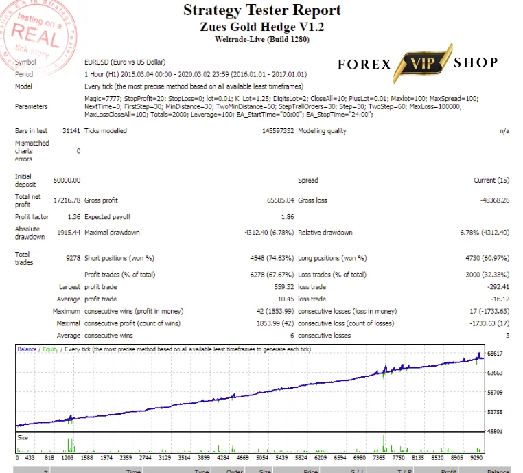Click the 'Expected payoff' label
Screen dimensions: 523x473
coord(107,217)
